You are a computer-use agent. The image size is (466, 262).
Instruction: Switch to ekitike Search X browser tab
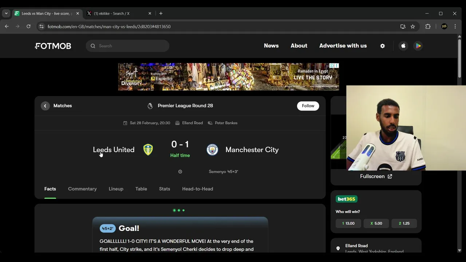(x=119, y=13)
